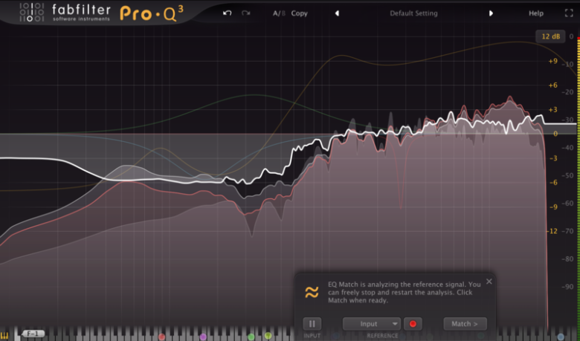
Task: Click the EQ Match wave icon
Action: point(312,292)
